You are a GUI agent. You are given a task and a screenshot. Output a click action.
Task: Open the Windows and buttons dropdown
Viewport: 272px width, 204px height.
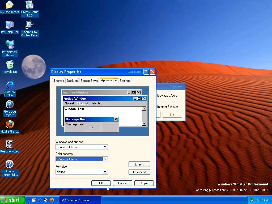pos(105,147)
